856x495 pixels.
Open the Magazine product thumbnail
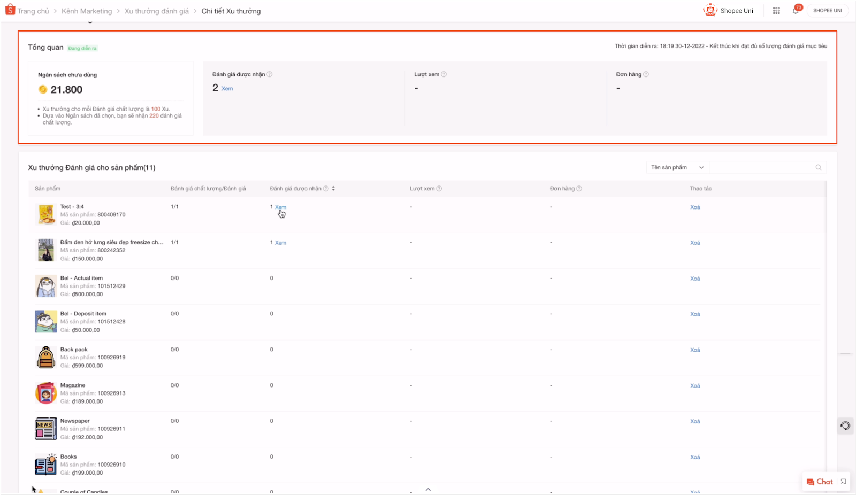[46, 393]
